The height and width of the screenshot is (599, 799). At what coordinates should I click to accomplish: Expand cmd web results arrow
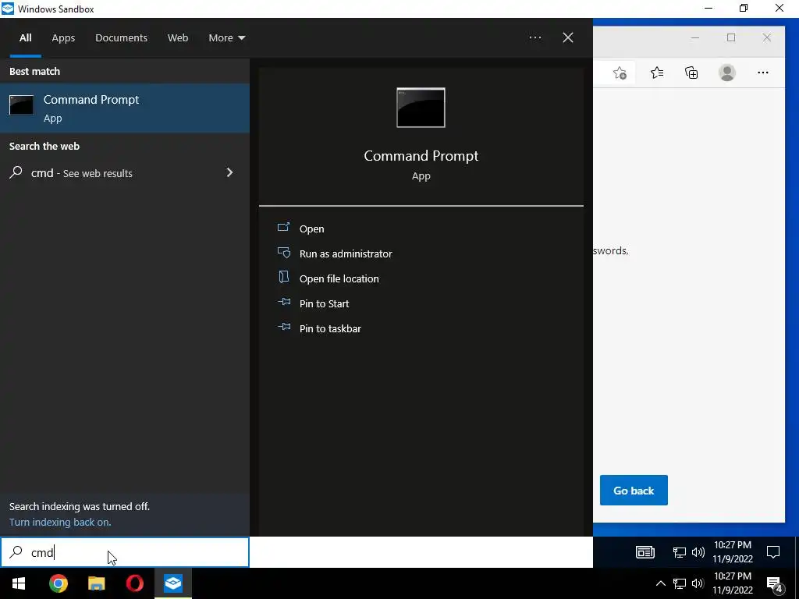[x=230, y=172]
